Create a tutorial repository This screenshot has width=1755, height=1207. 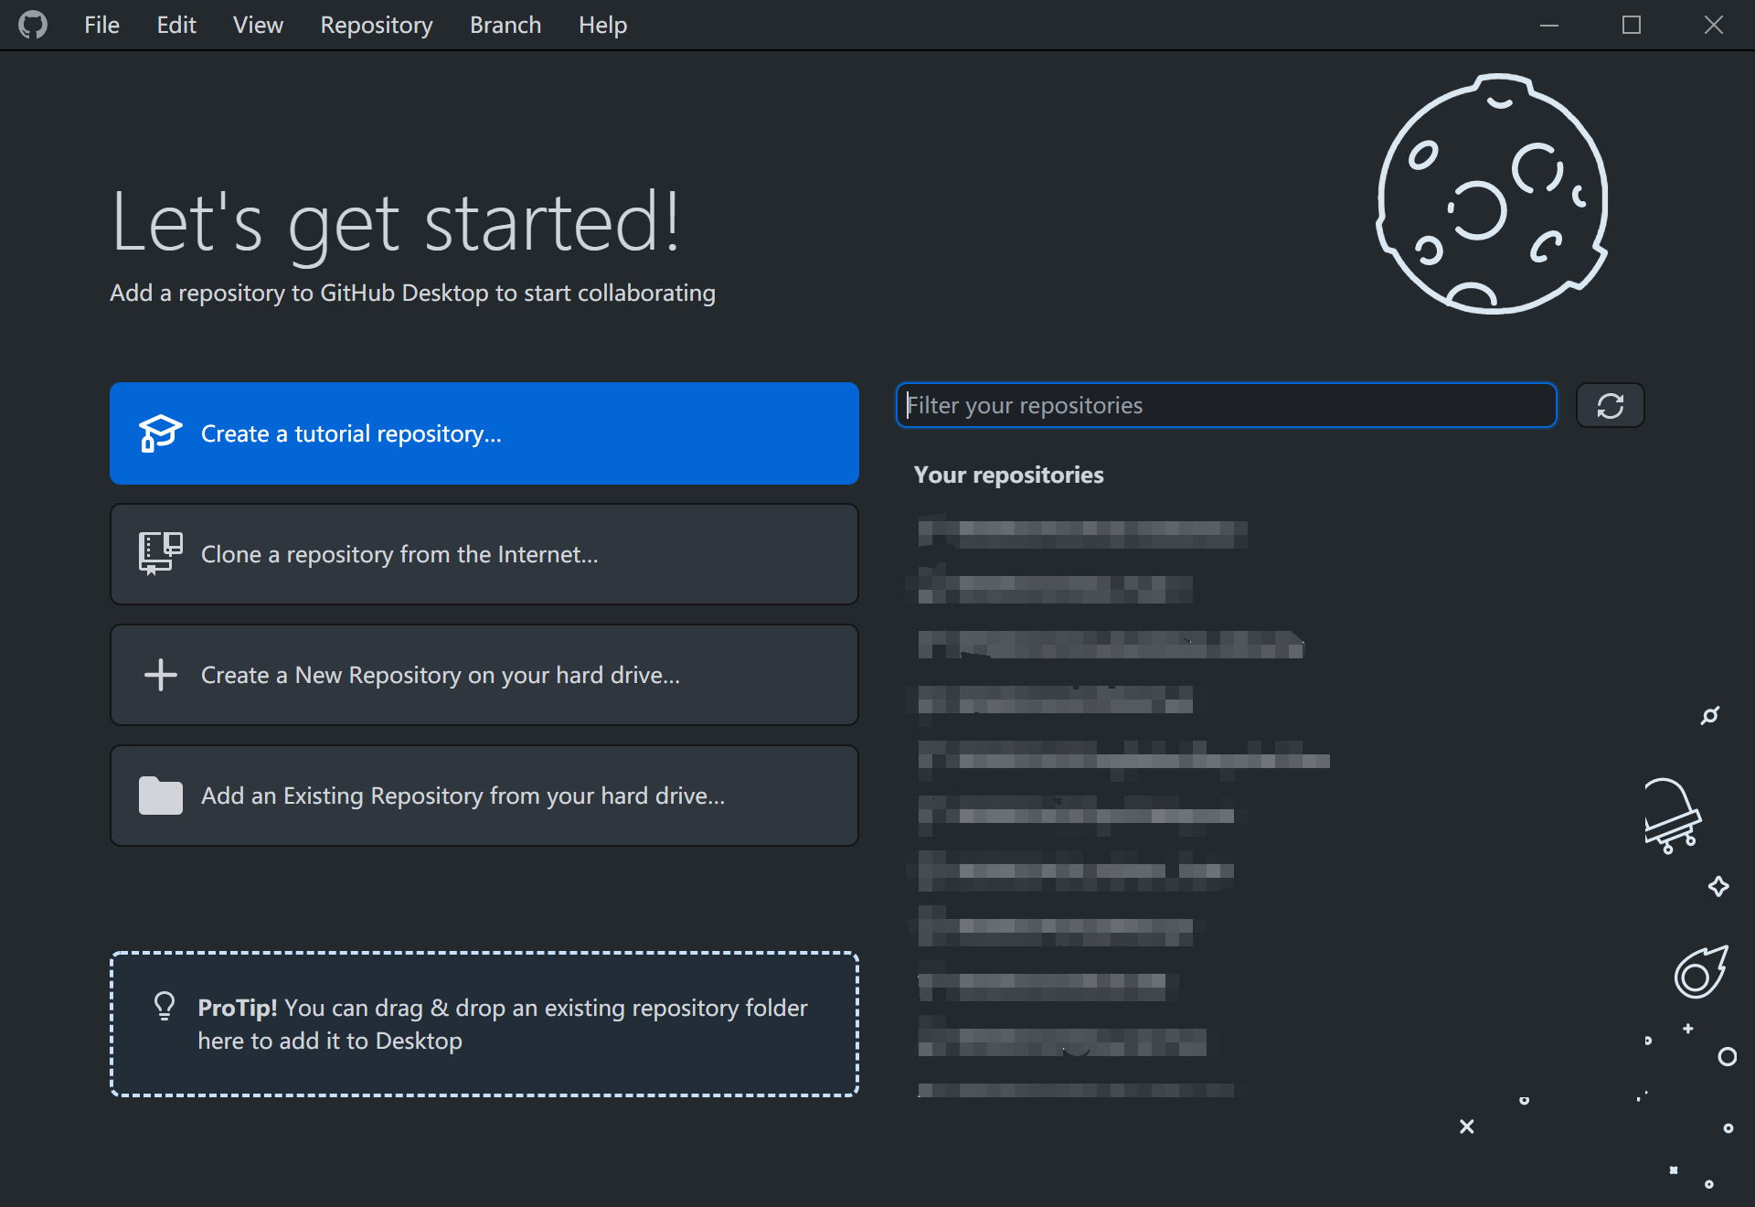(x=484, y=433)
